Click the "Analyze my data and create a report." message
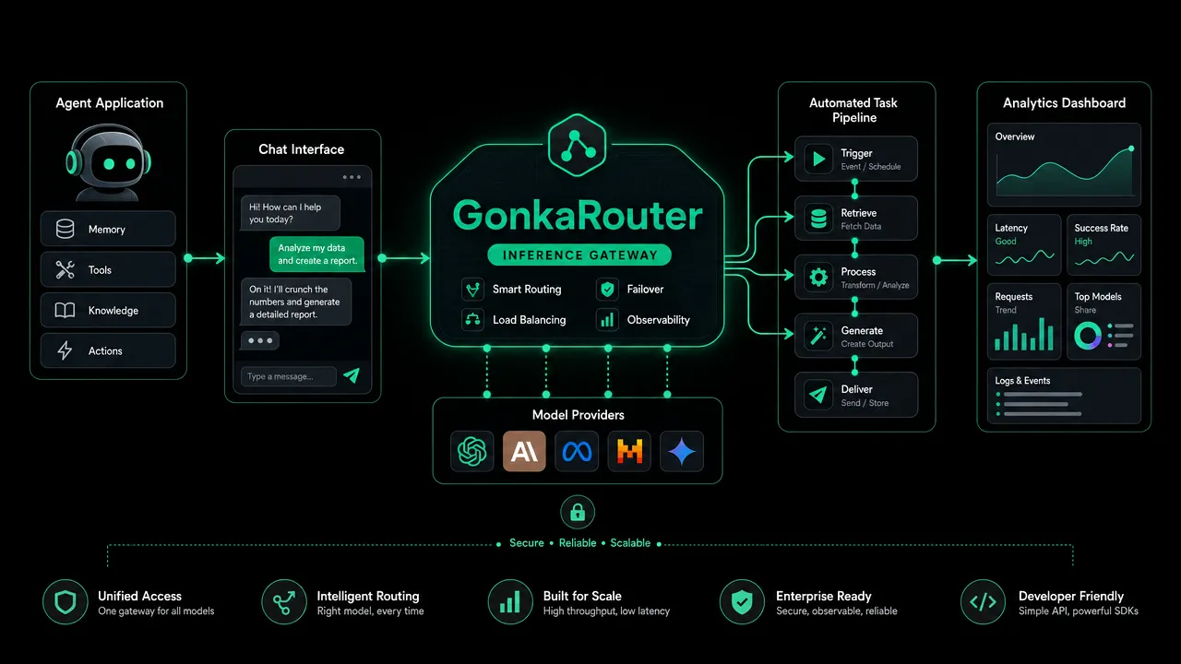Image resolution: width=1181 pixels, height=664 pixels. pos(316,255)
